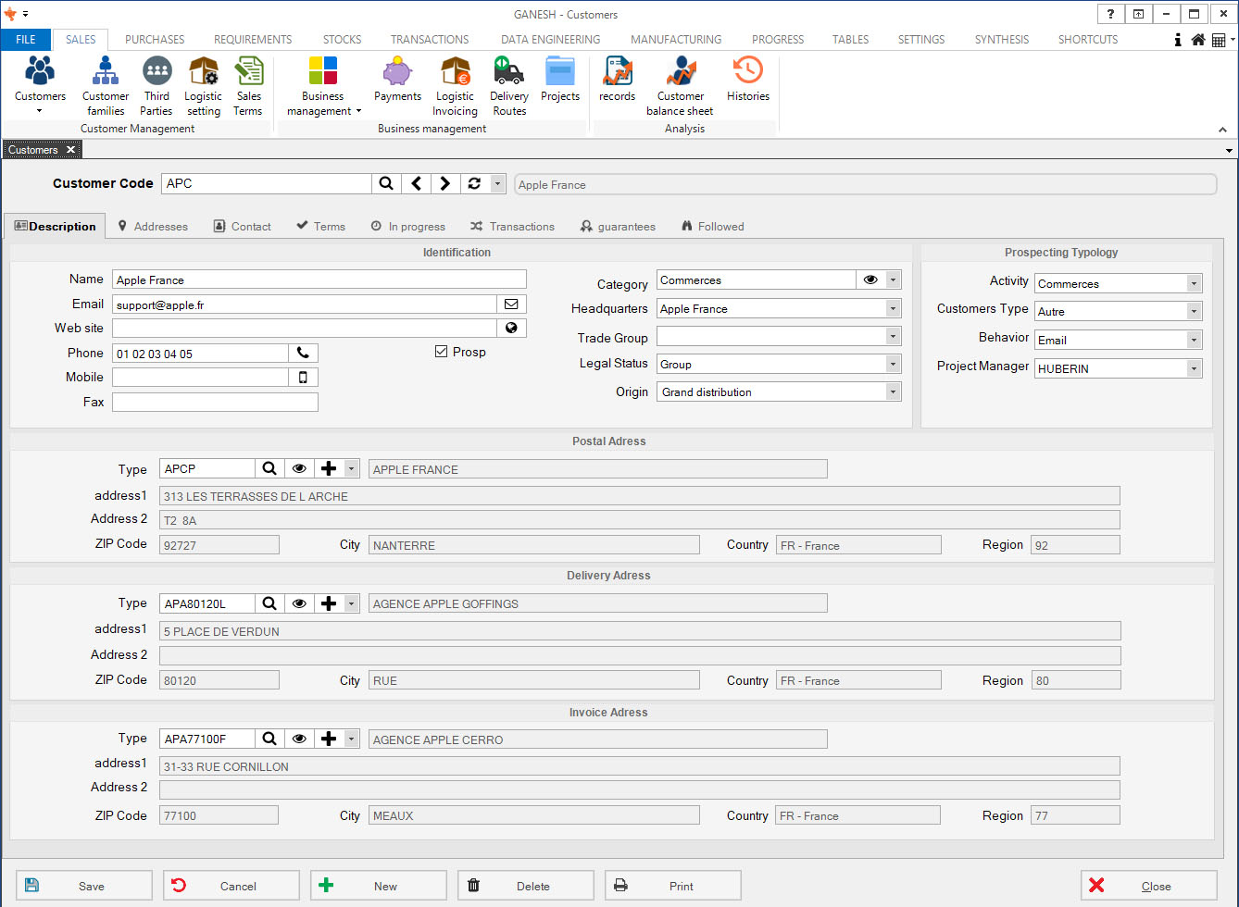Viewport: 1239px width, 907px height.
Task: Open Logistic Invoicing from the ribbon
Action: [x=455, y=85]
